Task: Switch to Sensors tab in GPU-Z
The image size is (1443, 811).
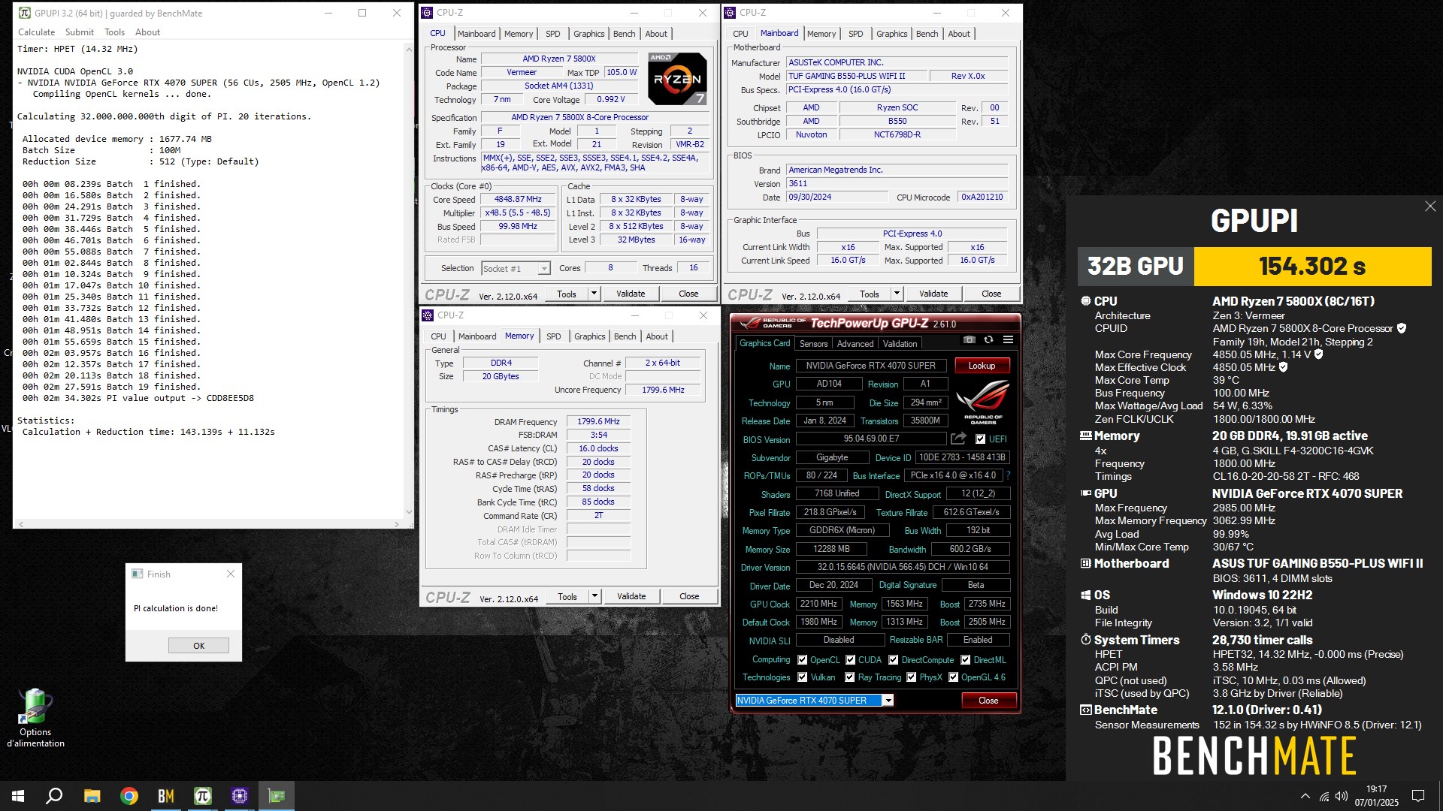Action: [x=813, y=344]
